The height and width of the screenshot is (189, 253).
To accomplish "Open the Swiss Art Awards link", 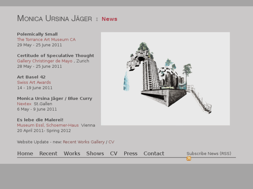I will (x=34, y=82).
